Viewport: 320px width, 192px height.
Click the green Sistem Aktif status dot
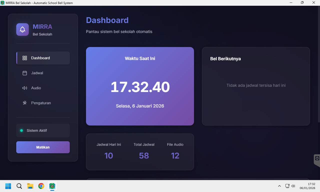pyautogui.click(x=21, y=130)
